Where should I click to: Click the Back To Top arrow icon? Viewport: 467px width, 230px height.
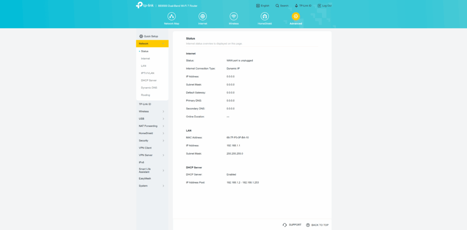click(x=308, y=225)
